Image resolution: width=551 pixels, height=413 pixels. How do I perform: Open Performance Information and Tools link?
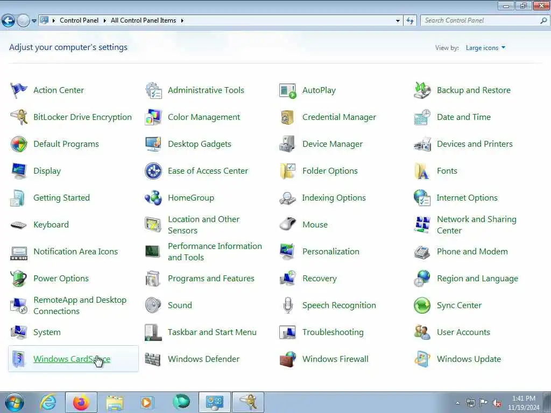[215, 252]
